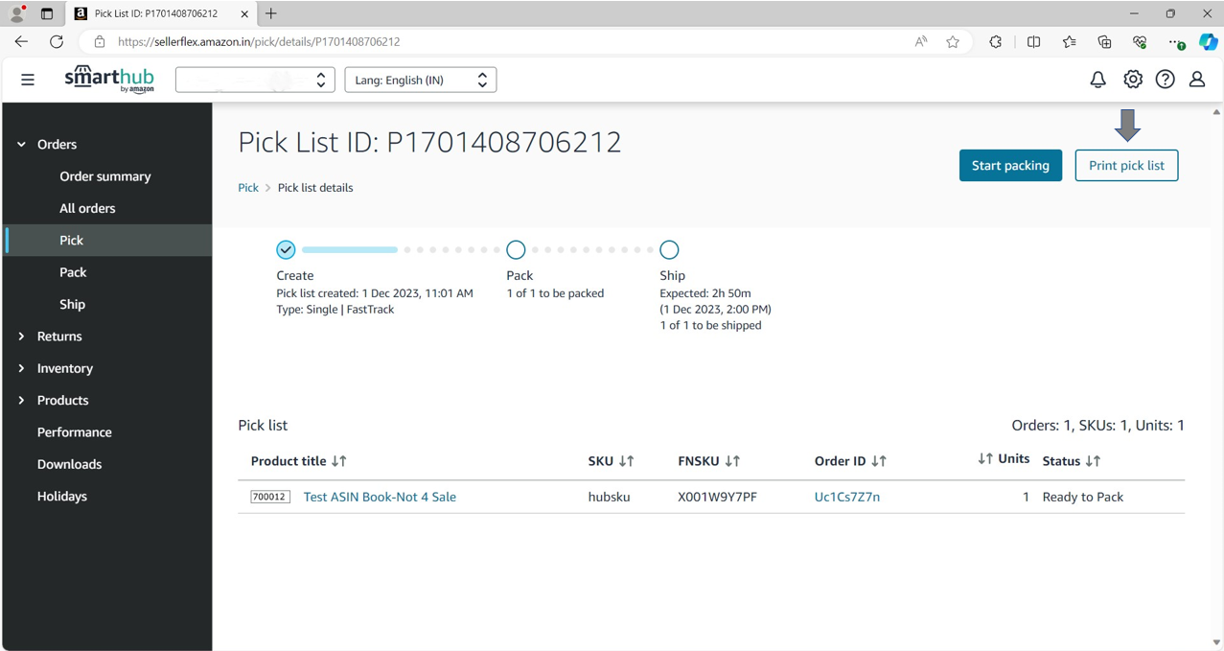The height and width of the screenshot is (651, 1224).
Task: Sort the table by SKU
Action: [x=612, y=461]
